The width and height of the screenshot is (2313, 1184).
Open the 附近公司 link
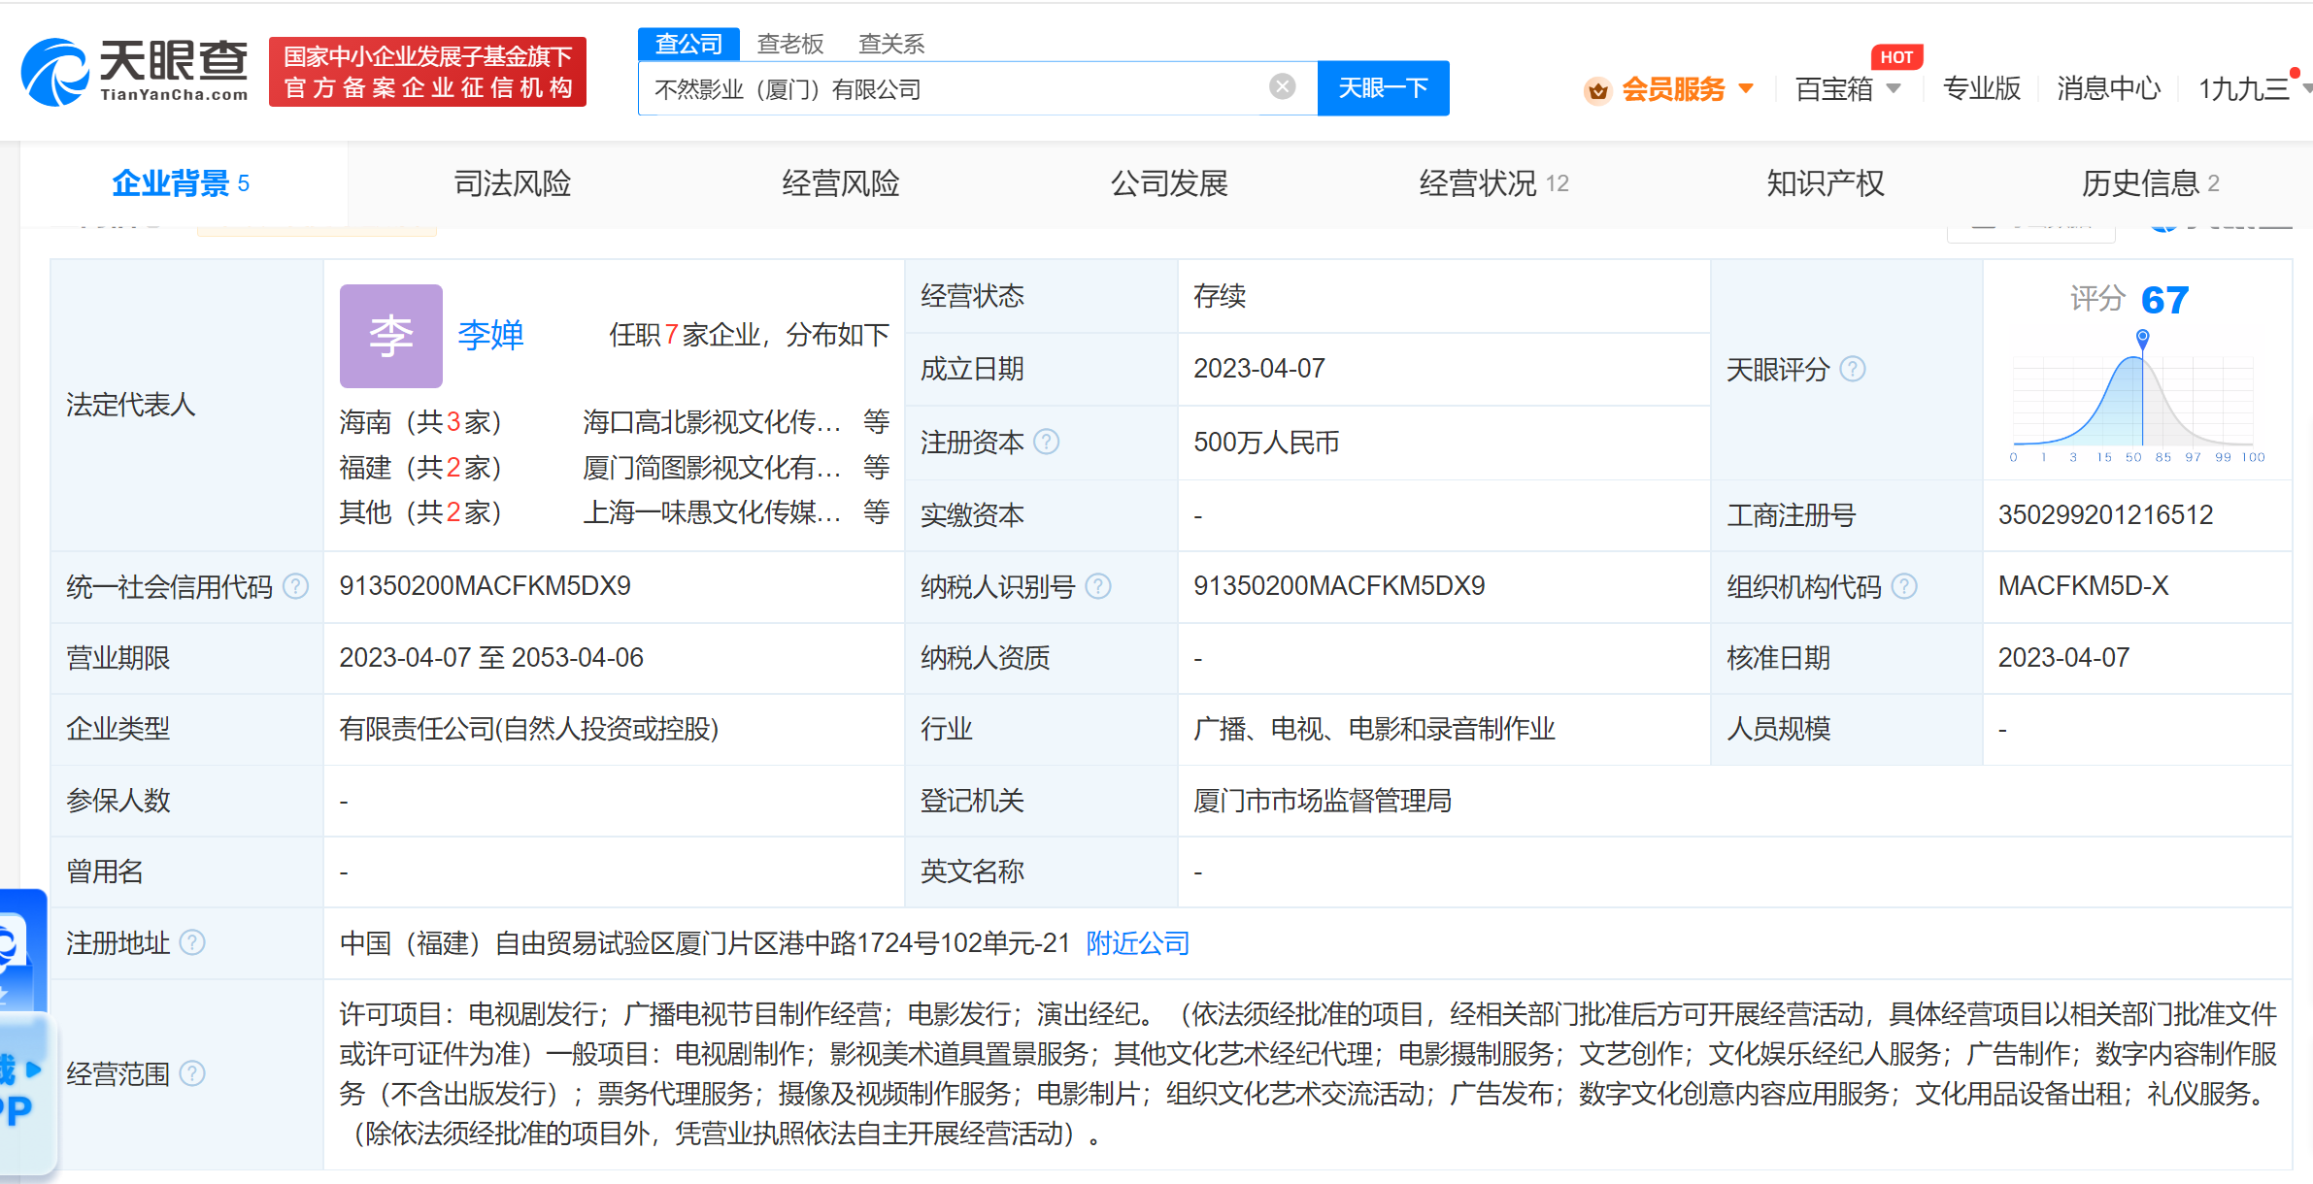[x=1136, y=942]
